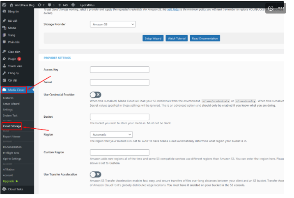
Task: Open Account menu item
Action: [8, 175]
